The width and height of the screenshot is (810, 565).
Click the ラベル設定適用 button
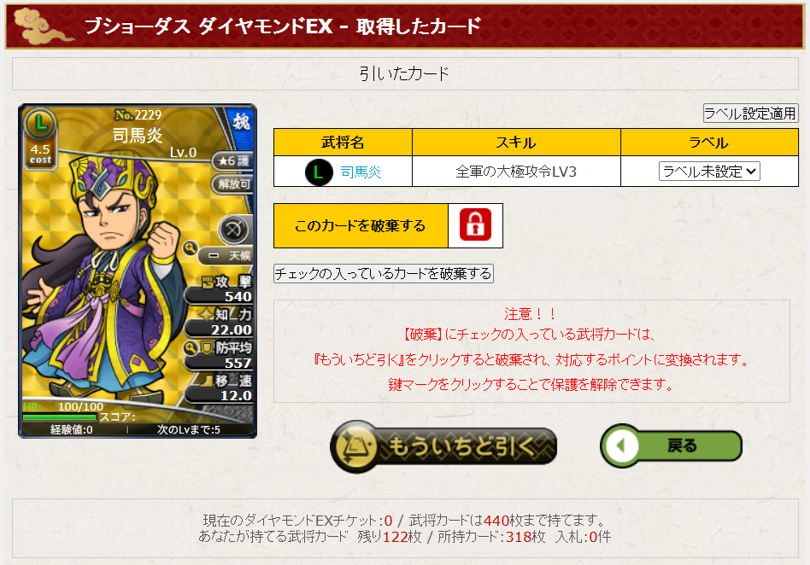[750, 113]
